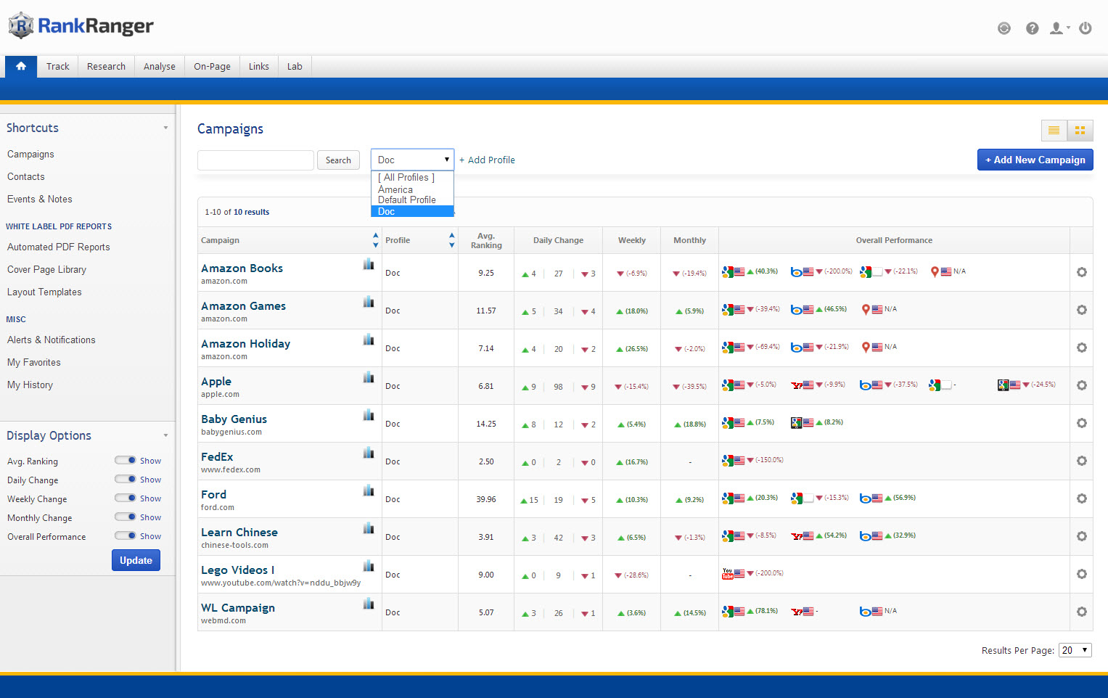Switch to list view layout icon

1054,131
